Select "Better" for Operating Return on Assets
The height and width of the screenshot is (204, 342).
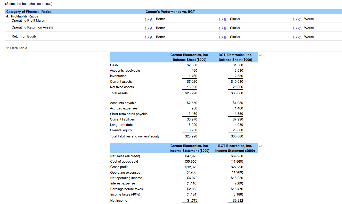point(147,28)
